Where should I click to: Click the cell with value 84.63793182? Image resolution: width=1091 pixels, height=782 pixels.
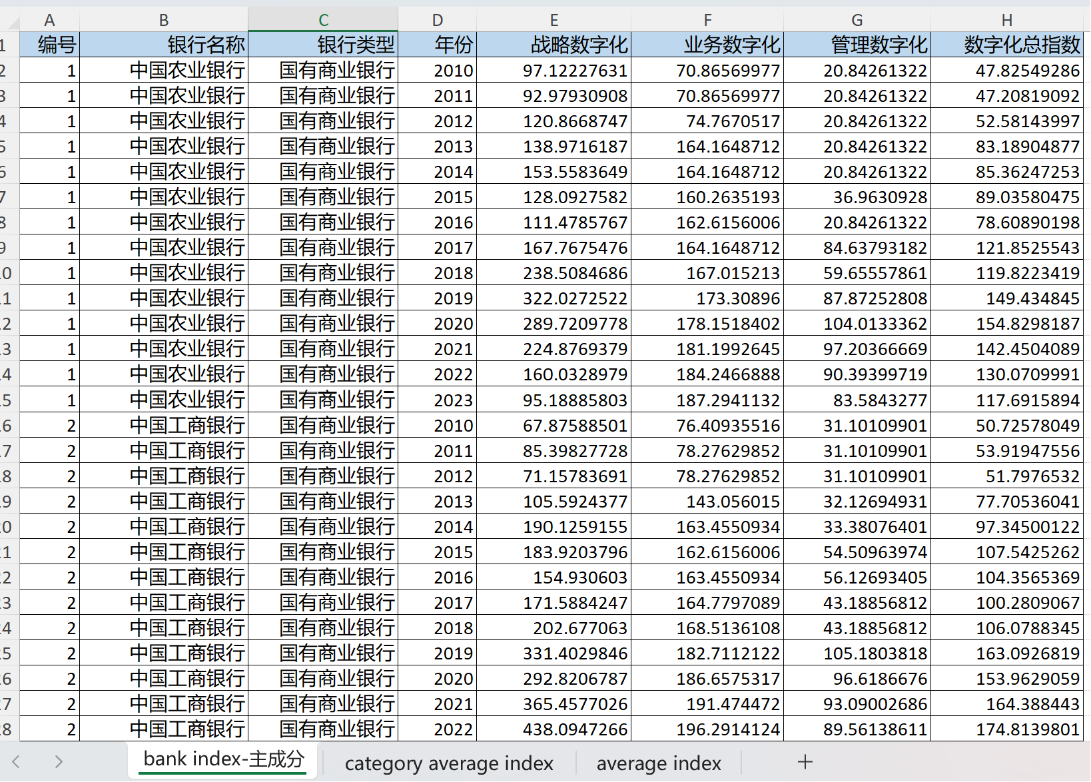click(857, 247)
